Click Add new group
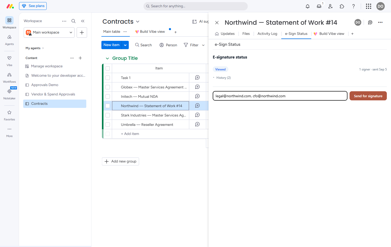The image size is (391, 247). coord(120,161)
